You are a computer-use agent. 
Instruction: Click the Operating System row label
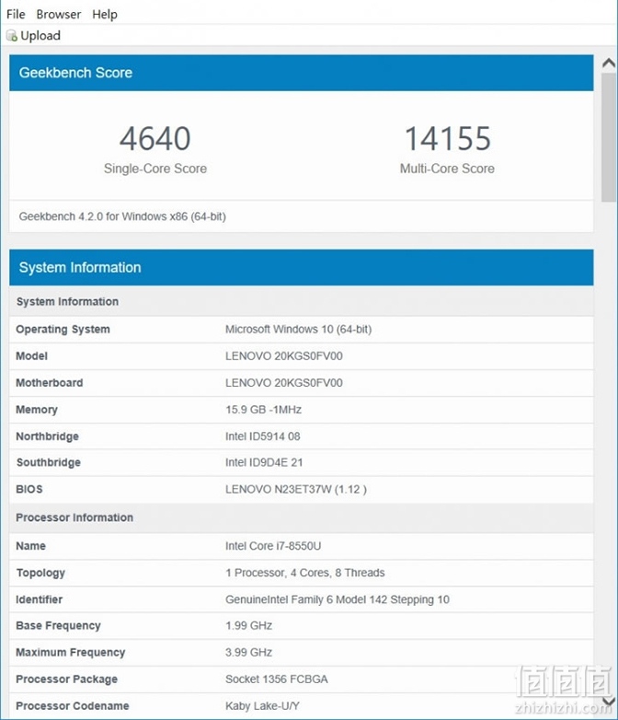63,330
